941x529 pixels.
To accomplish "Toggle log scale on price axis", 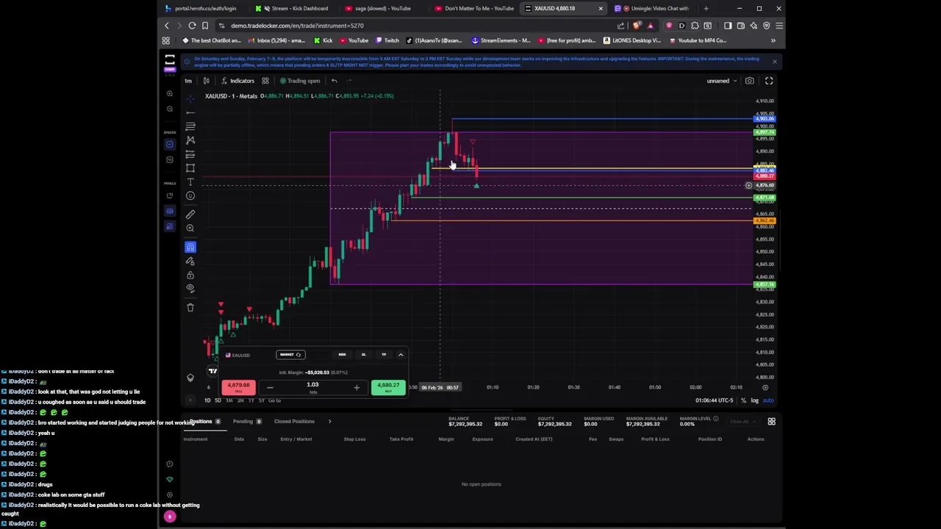I will (754, 400).
